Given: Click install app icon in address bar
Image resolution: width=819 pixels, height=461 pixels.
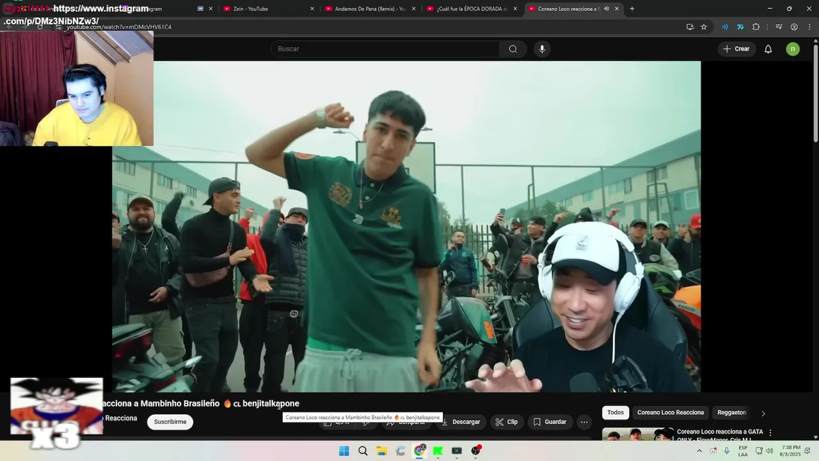Looking at the screenshot, I should (690, 27).
